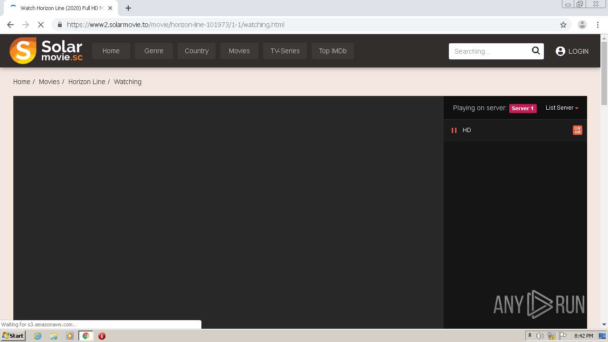Viewport: 608px width, 342px height.
Task: Click Show desktop button
Action: [603, 336]
